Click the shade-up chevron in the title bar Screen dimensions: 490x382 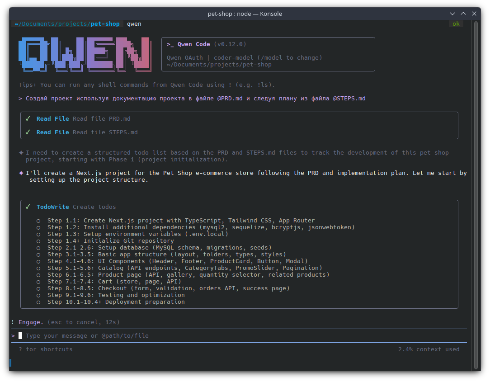(x=463, y=14)
